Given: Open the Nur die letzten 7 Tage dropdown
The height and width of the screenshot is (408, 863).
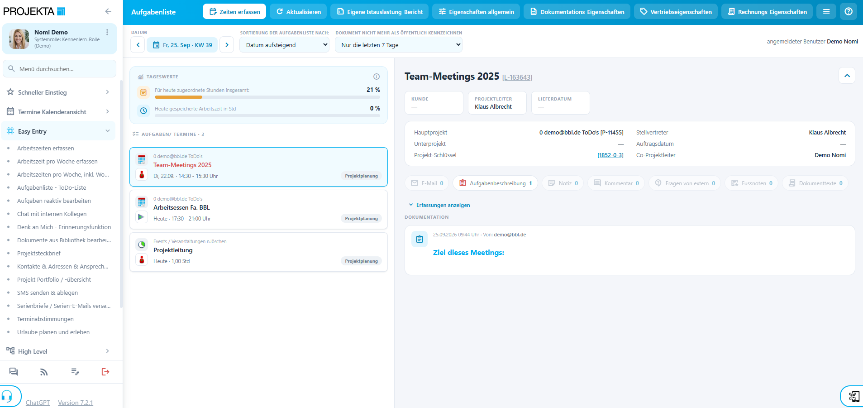Looking at the screenshot, I should coord(399,45).
